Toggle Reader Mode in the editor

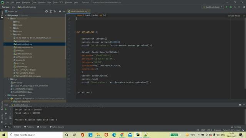tap(234, 16)
